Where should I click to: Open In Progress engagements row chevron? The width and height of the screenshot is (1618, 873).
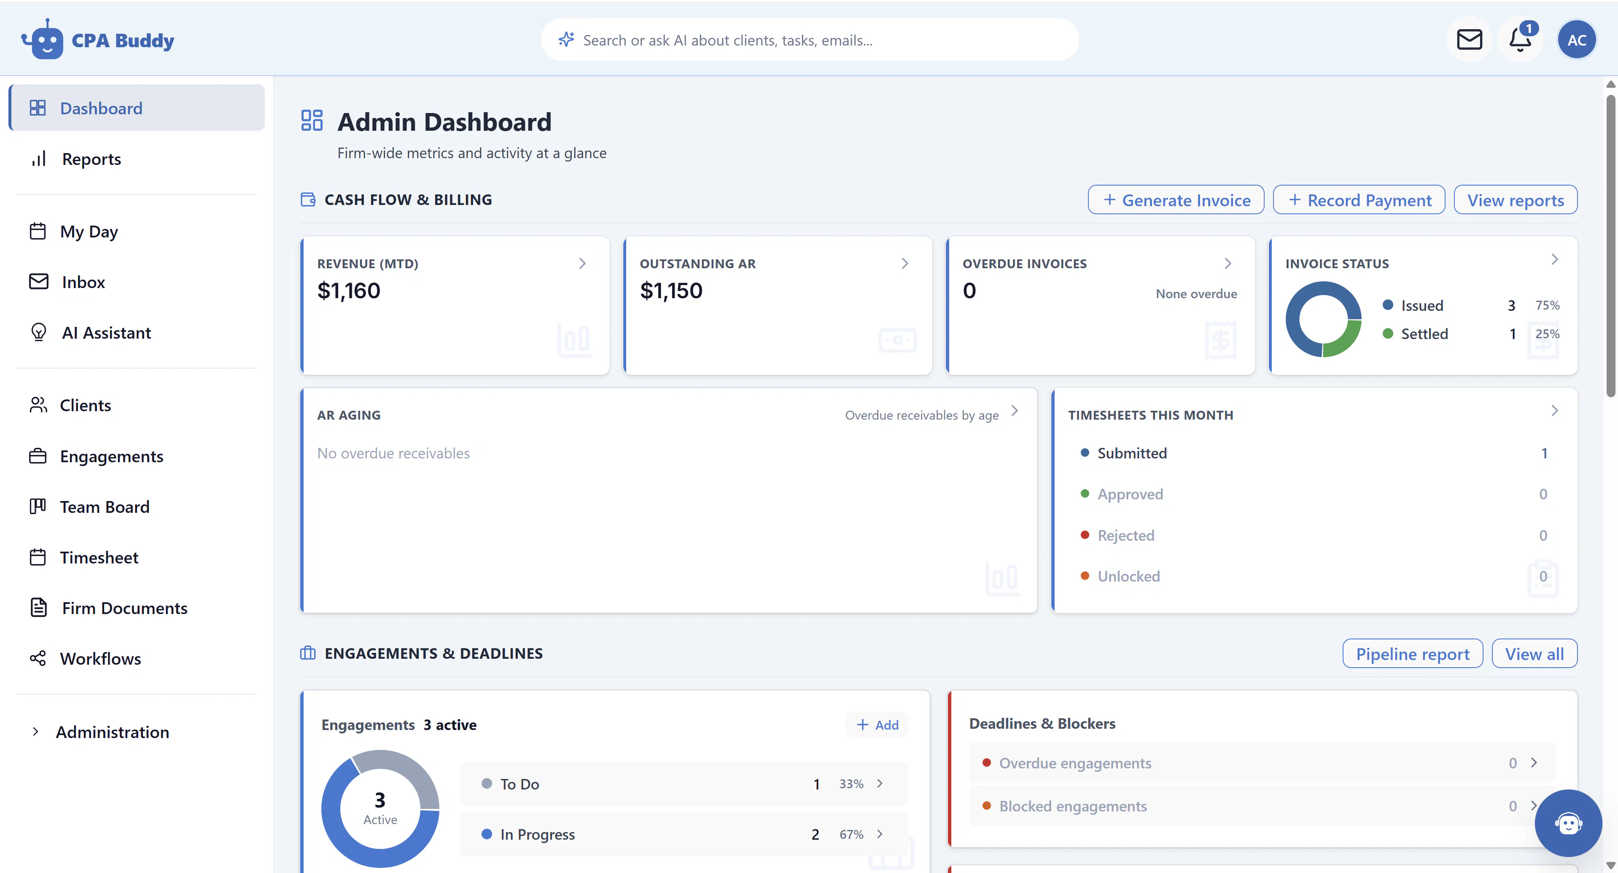click(880, 834)
